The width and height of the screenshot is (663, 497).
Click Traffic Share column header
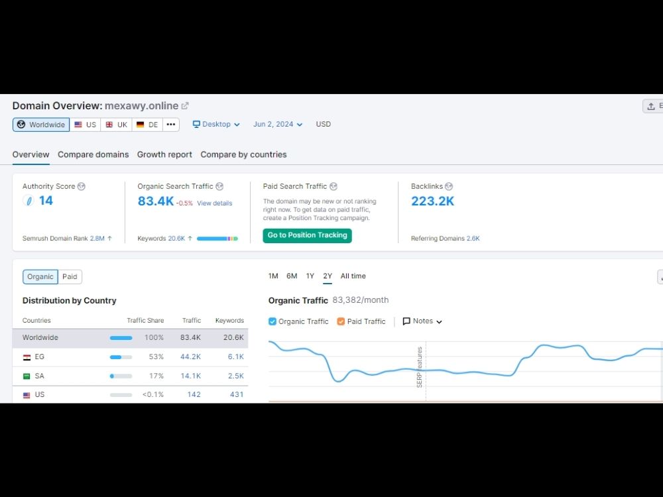145,320
